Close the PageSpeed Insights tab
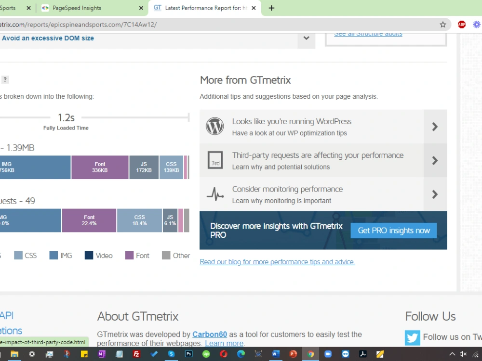The width and height of the screenshot is (482, 361). (141, 8)
